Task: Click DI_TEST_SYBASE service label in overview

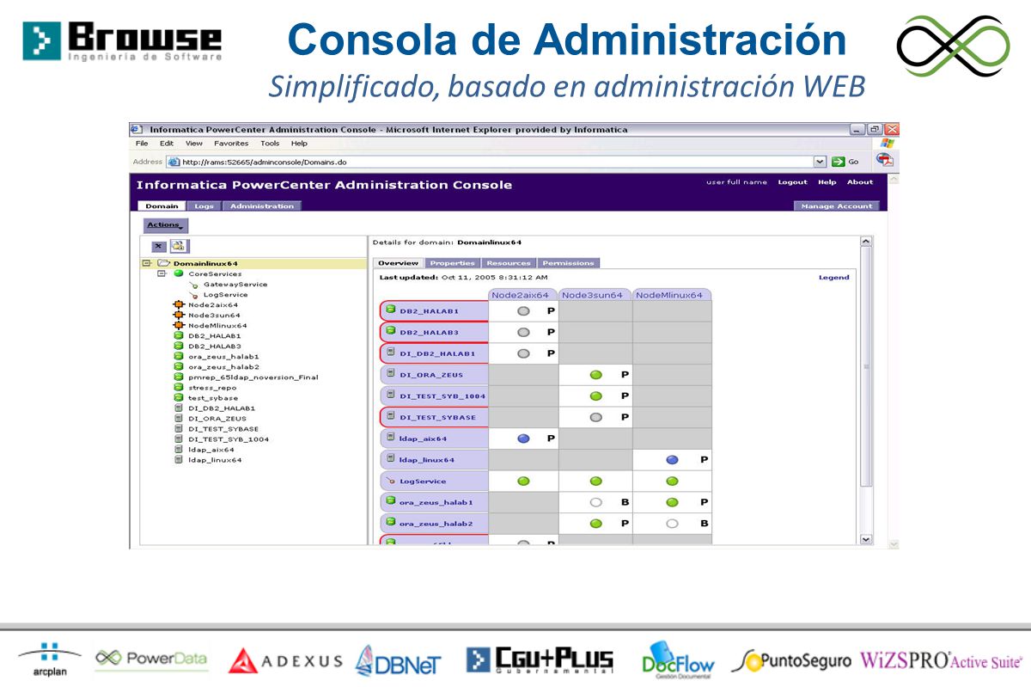Action: pos(434,417)
